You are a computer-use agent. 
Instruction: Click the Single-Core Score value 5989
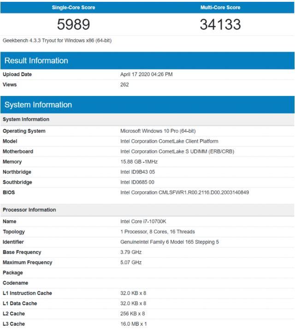[73, 24]
